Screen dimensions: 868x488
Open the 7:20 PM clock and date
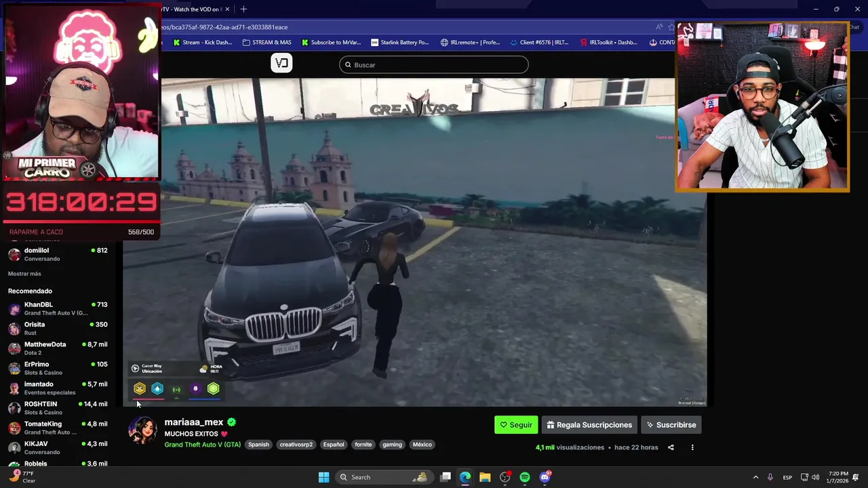(837, 477)
